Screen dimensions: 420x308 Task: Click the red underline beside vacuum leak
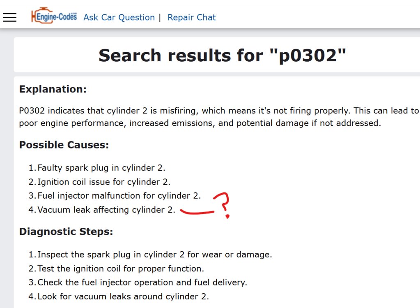[x=197, y=212]
